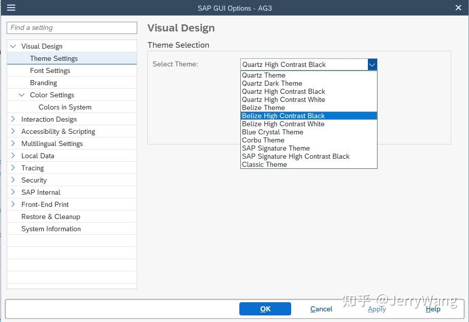Viewport: 469px width, 322px height.
Task: Choose Corbu Theme from the list
Action: point(308,140)
